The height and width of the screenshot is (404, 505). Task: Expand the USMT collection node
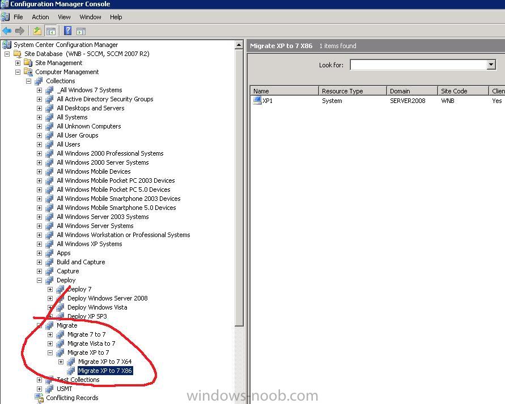[39, 389]
